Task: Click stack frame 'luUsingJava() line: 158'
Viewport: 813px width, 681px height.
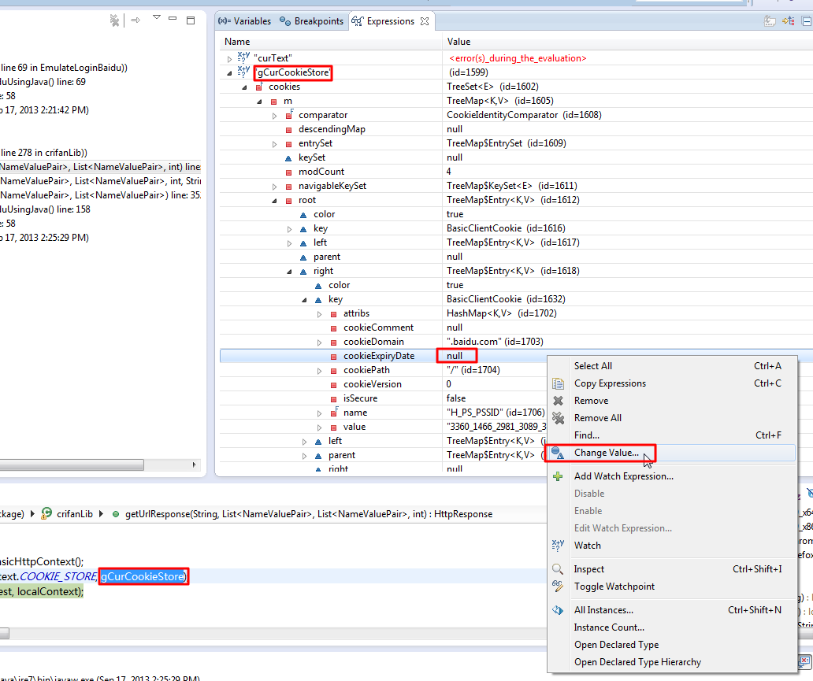Action: pyautogui.click(x=45, y=209)
